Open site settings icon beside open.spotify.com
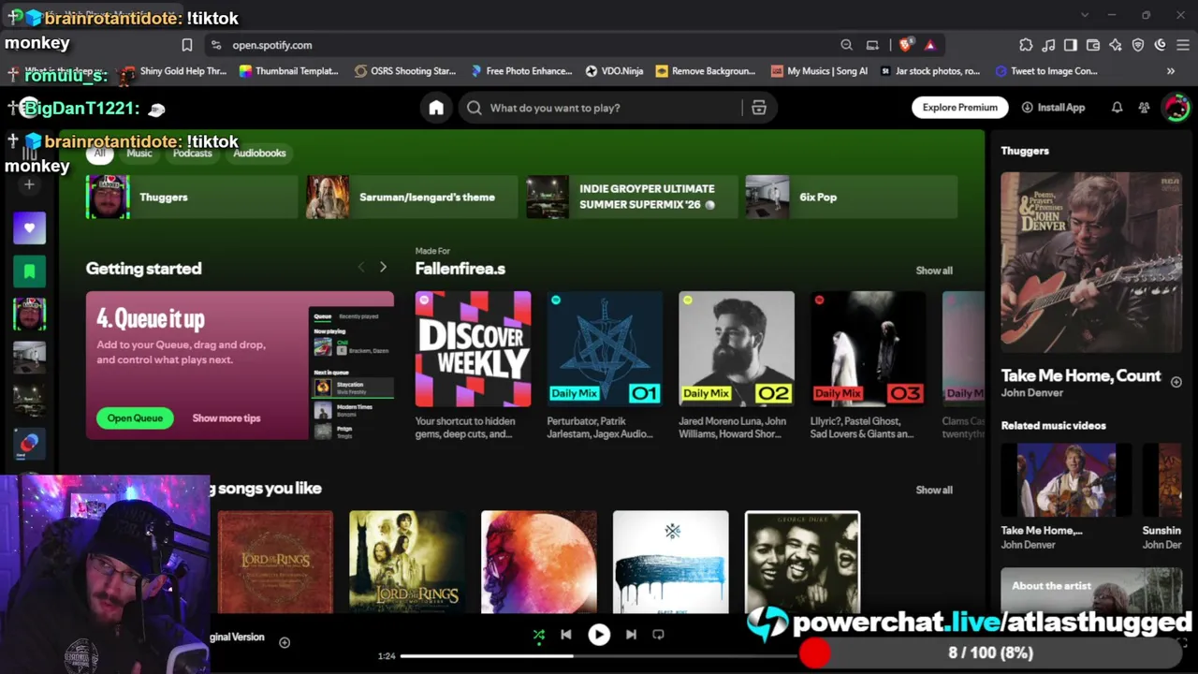This screenshot has height=674, width=1198. click(x=216, y=45)
